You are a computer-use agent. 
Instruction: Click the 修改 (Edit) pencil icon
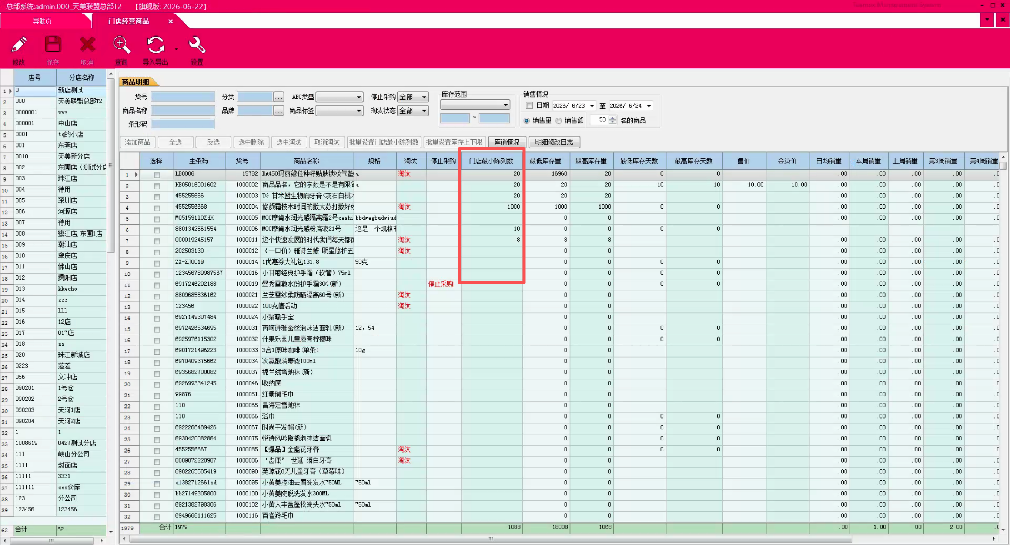[19, 45]
